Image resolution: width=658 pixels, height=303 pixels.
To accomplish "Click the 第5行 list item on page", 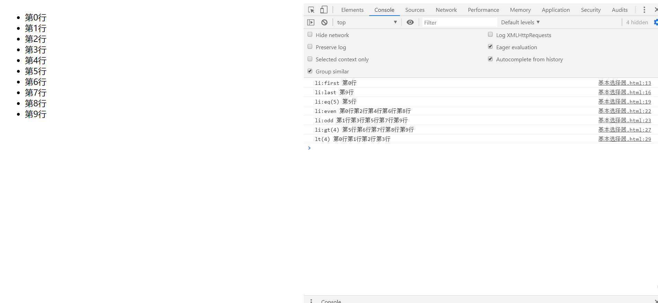I will pos(35,71).
